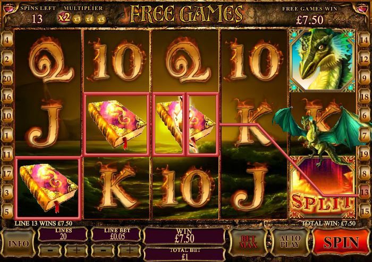Decrease the number of lines with minus
The height and width of the screenshot is (262, 372).
50,250
